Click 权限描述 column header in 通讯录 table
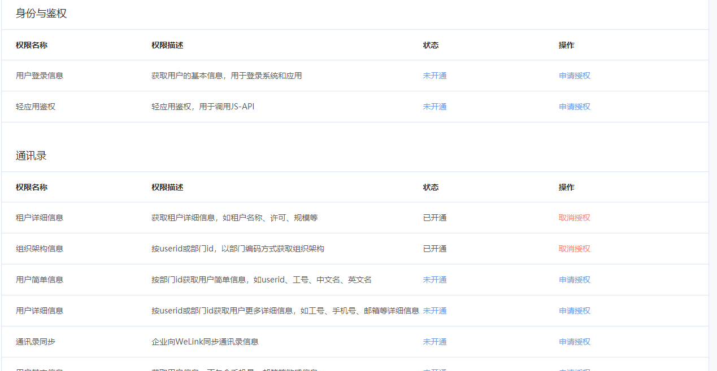 167,187
